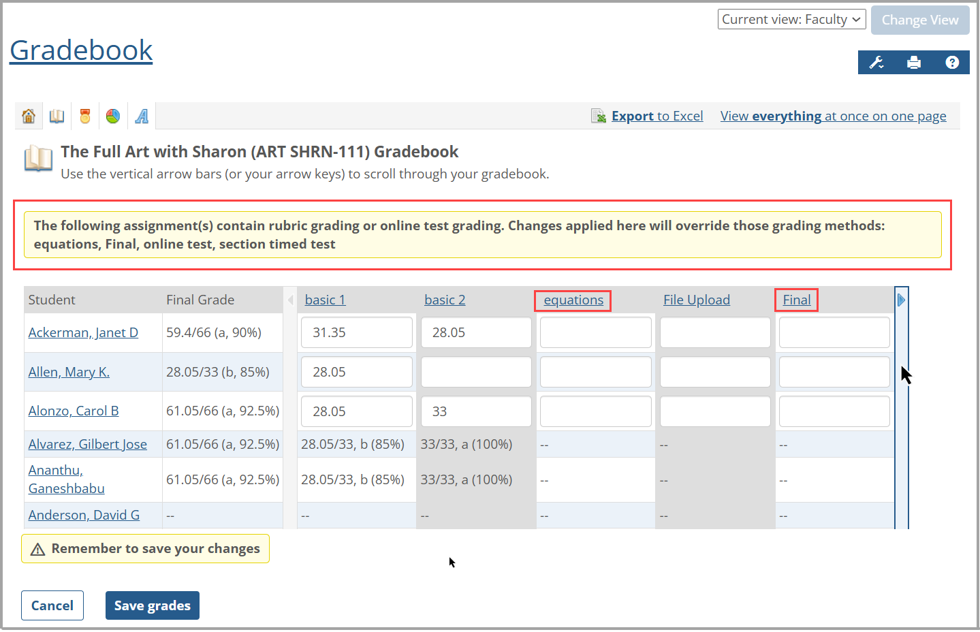Open the Gradebook heading link

(x=80, y=50)
